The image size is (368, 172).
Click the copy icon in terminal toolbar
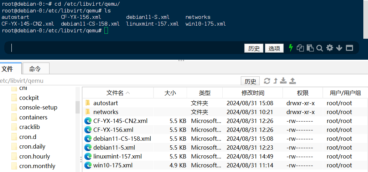pyautogui.click(x=301, y=48)
